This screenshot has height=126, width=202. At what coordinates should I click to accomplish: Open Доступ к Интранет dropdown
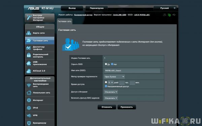click(x=111, y=92)
